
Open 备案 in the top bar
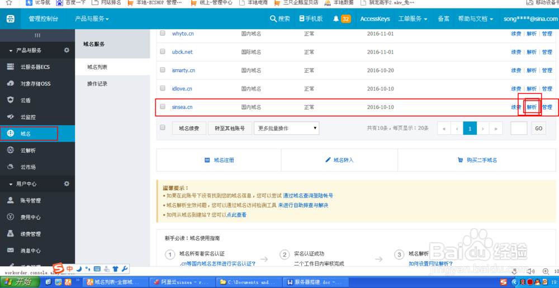(443, 19)
